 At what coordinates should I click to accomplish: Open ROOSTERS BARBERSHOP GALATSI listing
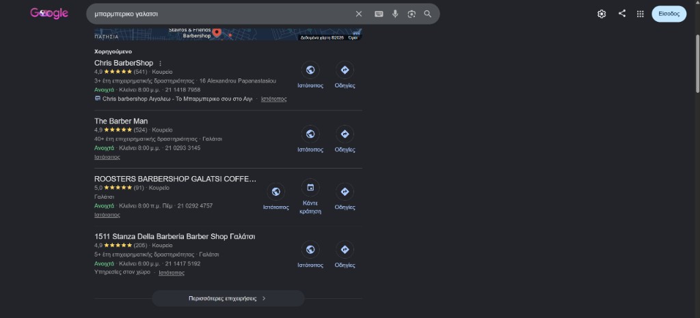tap(176, 179)
